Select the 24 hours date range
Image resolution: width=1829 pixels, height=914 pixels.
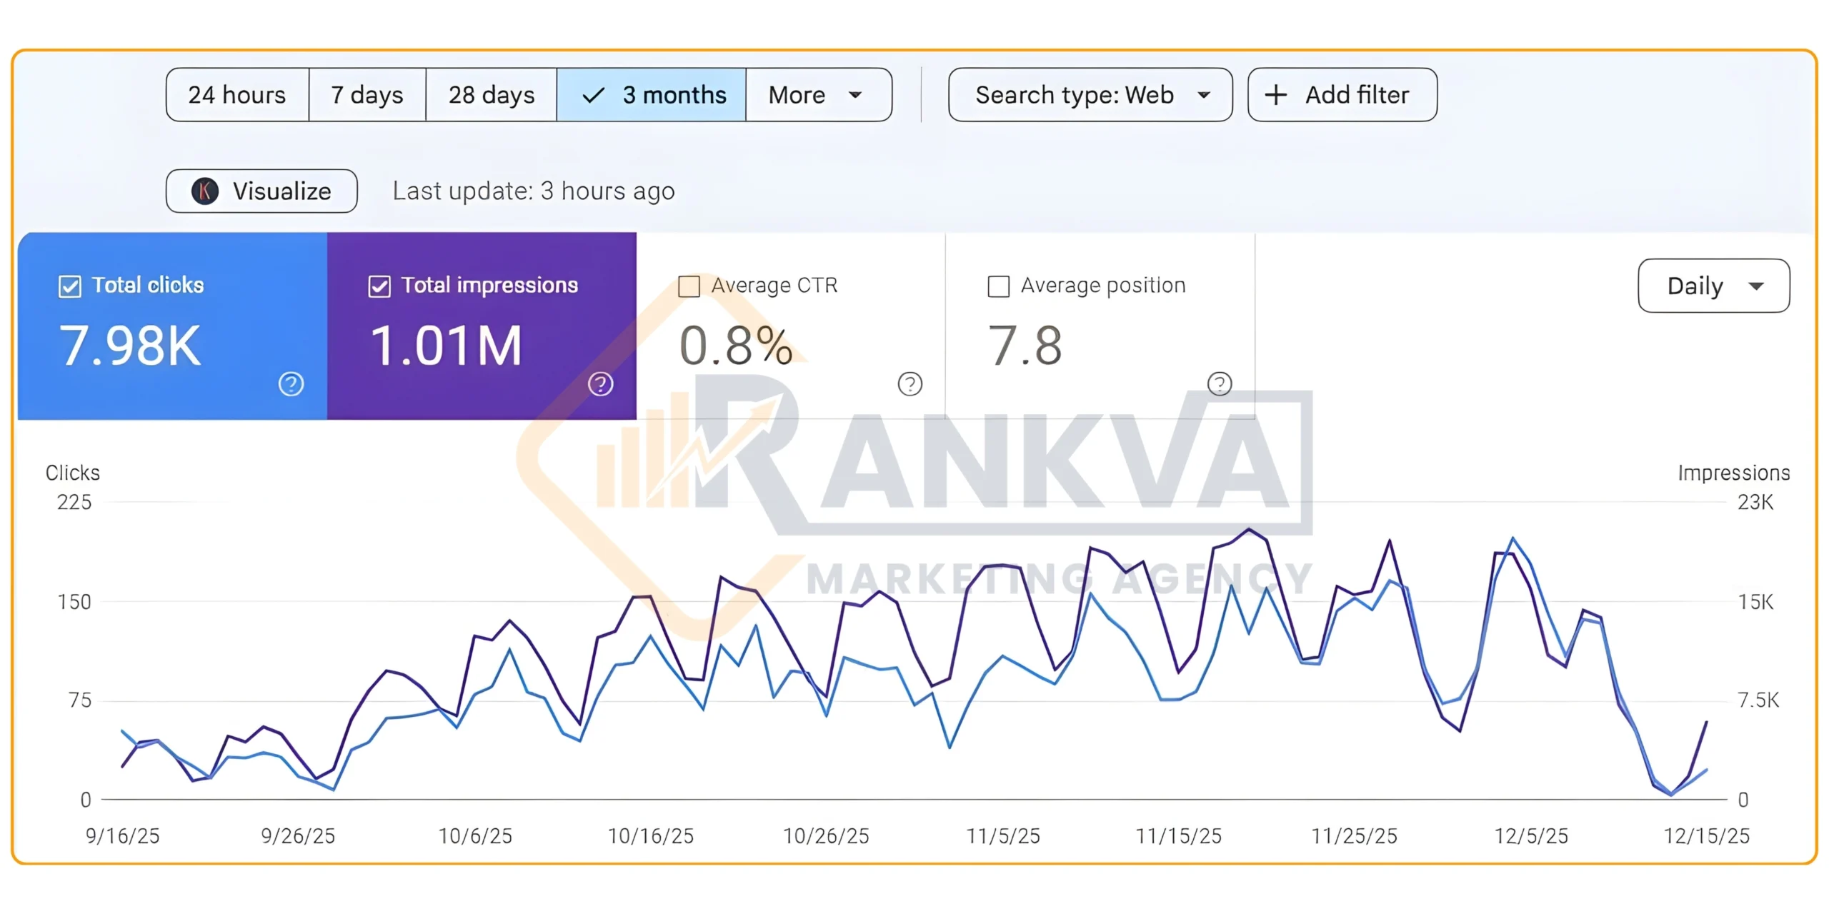point(237,95)
